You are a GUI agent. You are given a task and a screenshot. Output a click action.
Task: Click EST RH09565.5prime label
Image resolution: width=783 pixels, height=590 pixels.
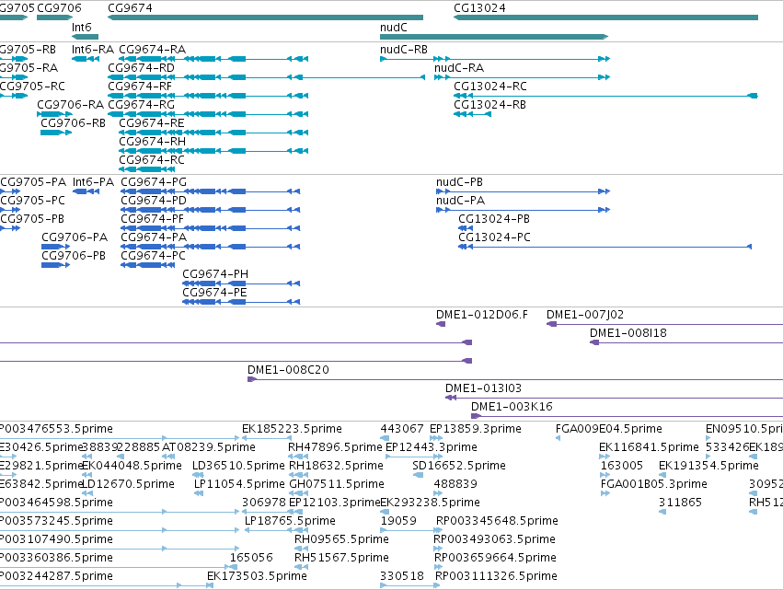[x=342, y=539]
